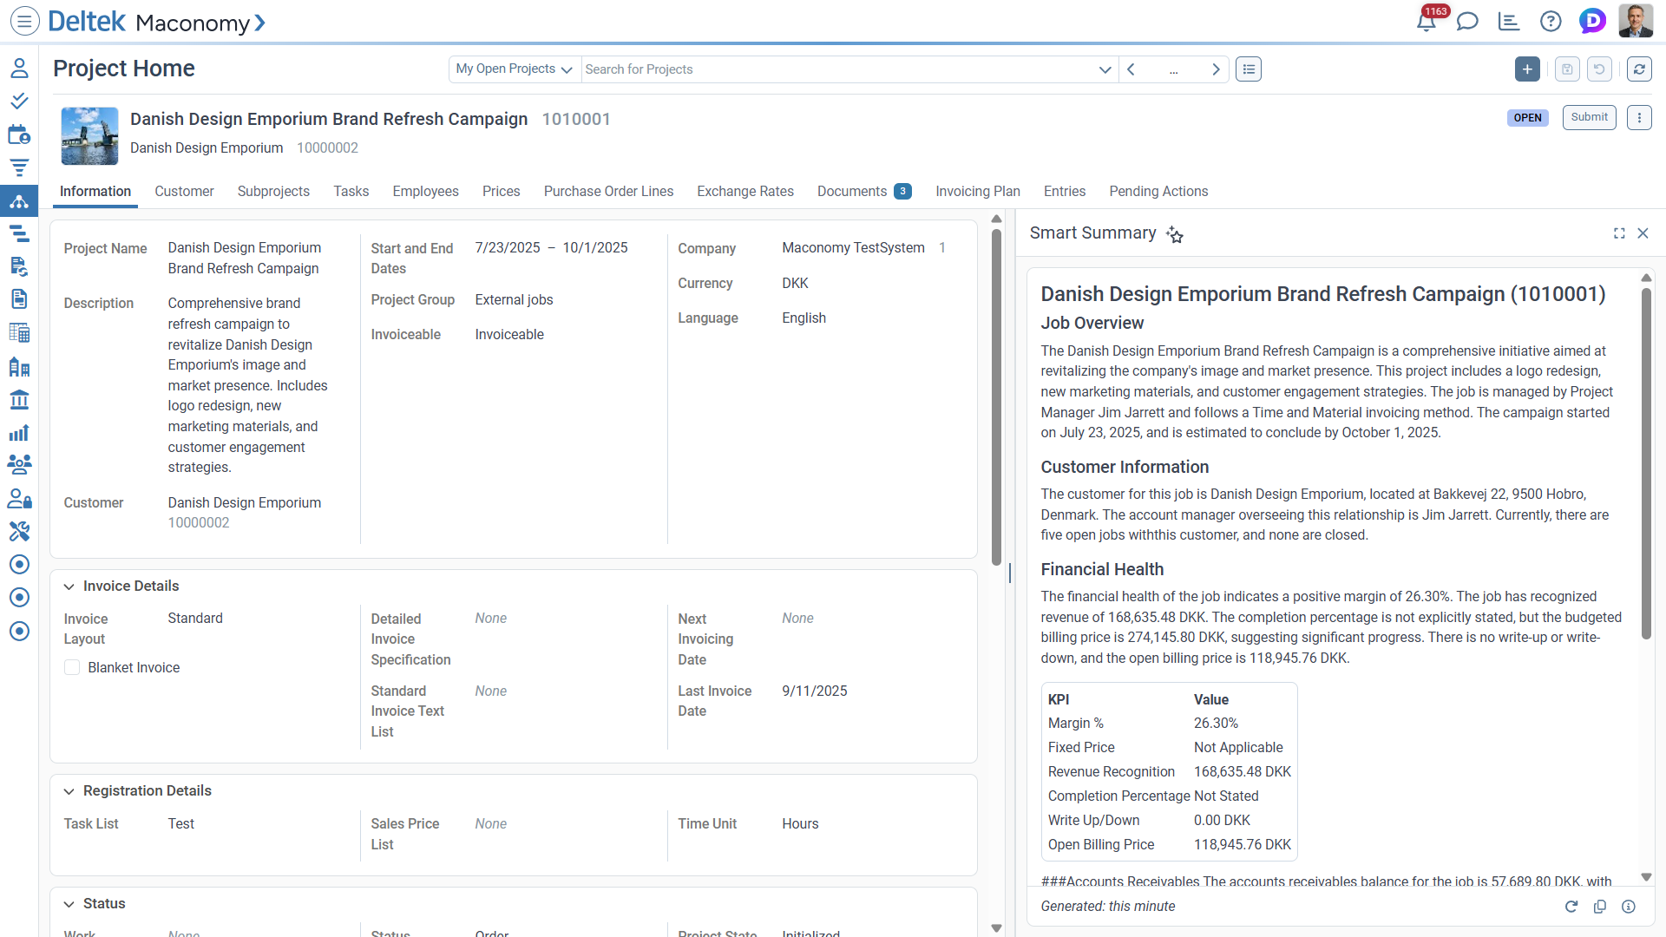Switch to the Purchase Order Lines tab
1666x937 pixels.
608,192
